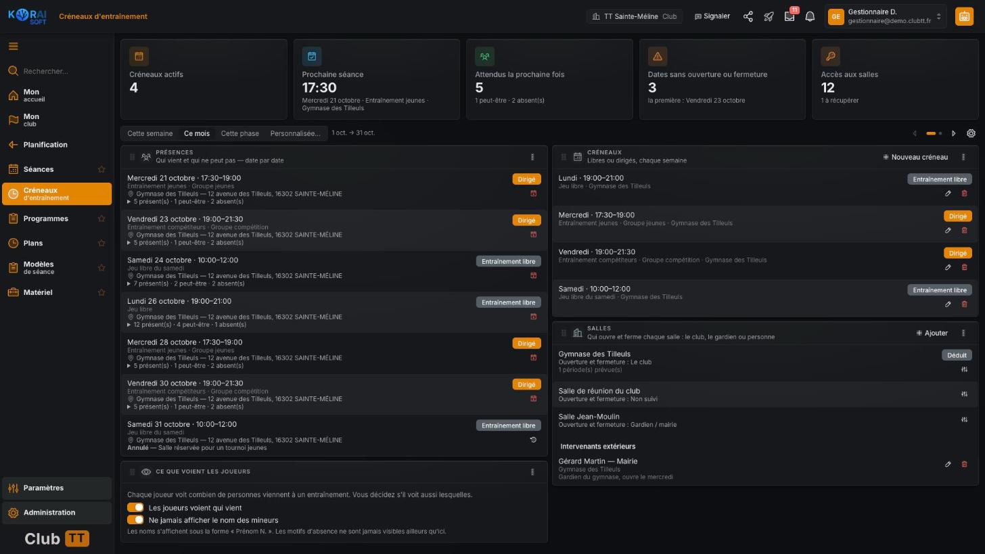Open the Créneaux panel three-dot menu
The image size is (985, 554).
[963, 157]
